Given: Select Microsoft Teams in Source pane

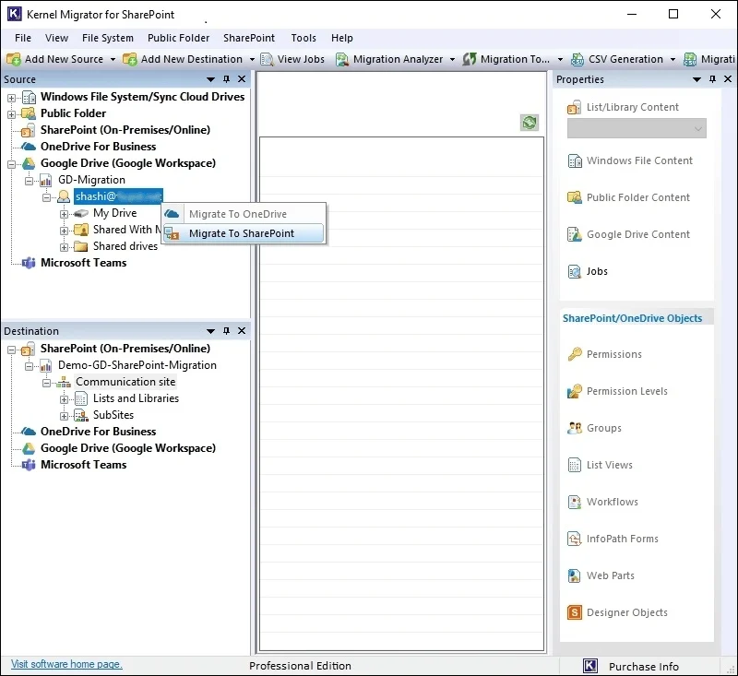Looking at the screenshot, I should (x=83, y=263).
